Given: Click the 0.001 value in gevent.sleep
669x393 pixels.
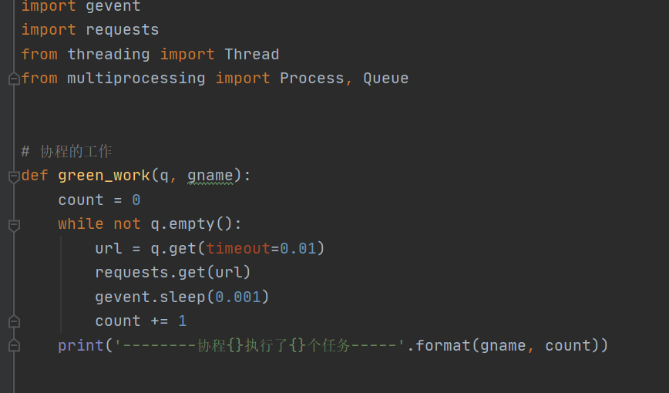Looking at the screenshot, I should click(237, 297).
